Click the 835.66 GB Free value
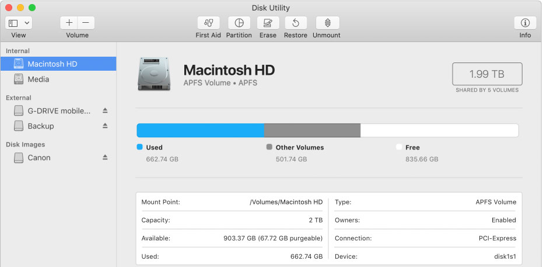 pos(422,159)
